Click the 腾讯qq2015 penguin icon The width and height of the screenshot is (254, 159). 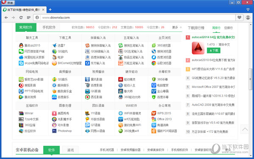pyautogui.click(x=21, y=45)
